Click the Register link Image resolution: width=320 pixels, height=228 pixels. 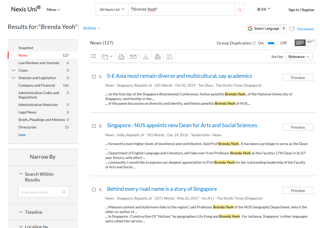click(308, 10)
